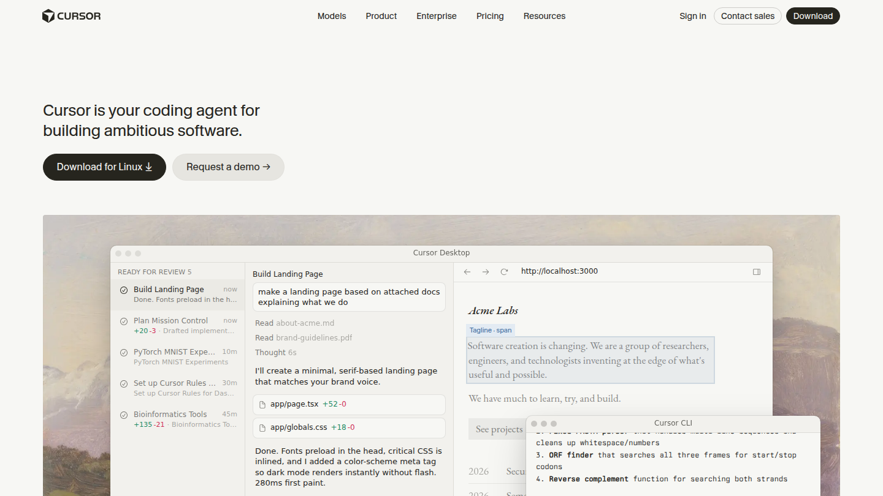Click the READY FOR REVIEW 5 heading
The height and width of the screenshot is (496, 883).
(155, 272)
